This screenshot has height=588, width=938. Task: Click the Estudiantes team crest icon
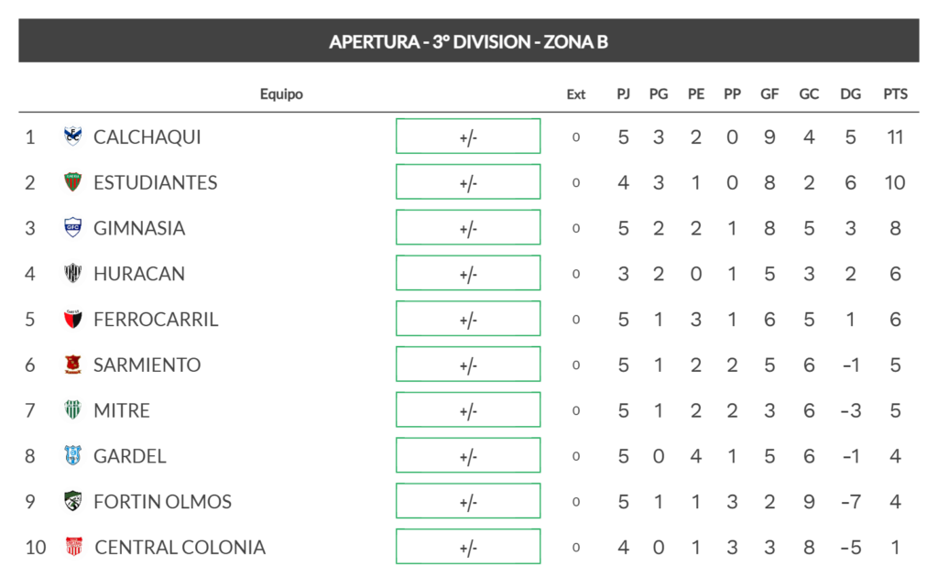72,182
